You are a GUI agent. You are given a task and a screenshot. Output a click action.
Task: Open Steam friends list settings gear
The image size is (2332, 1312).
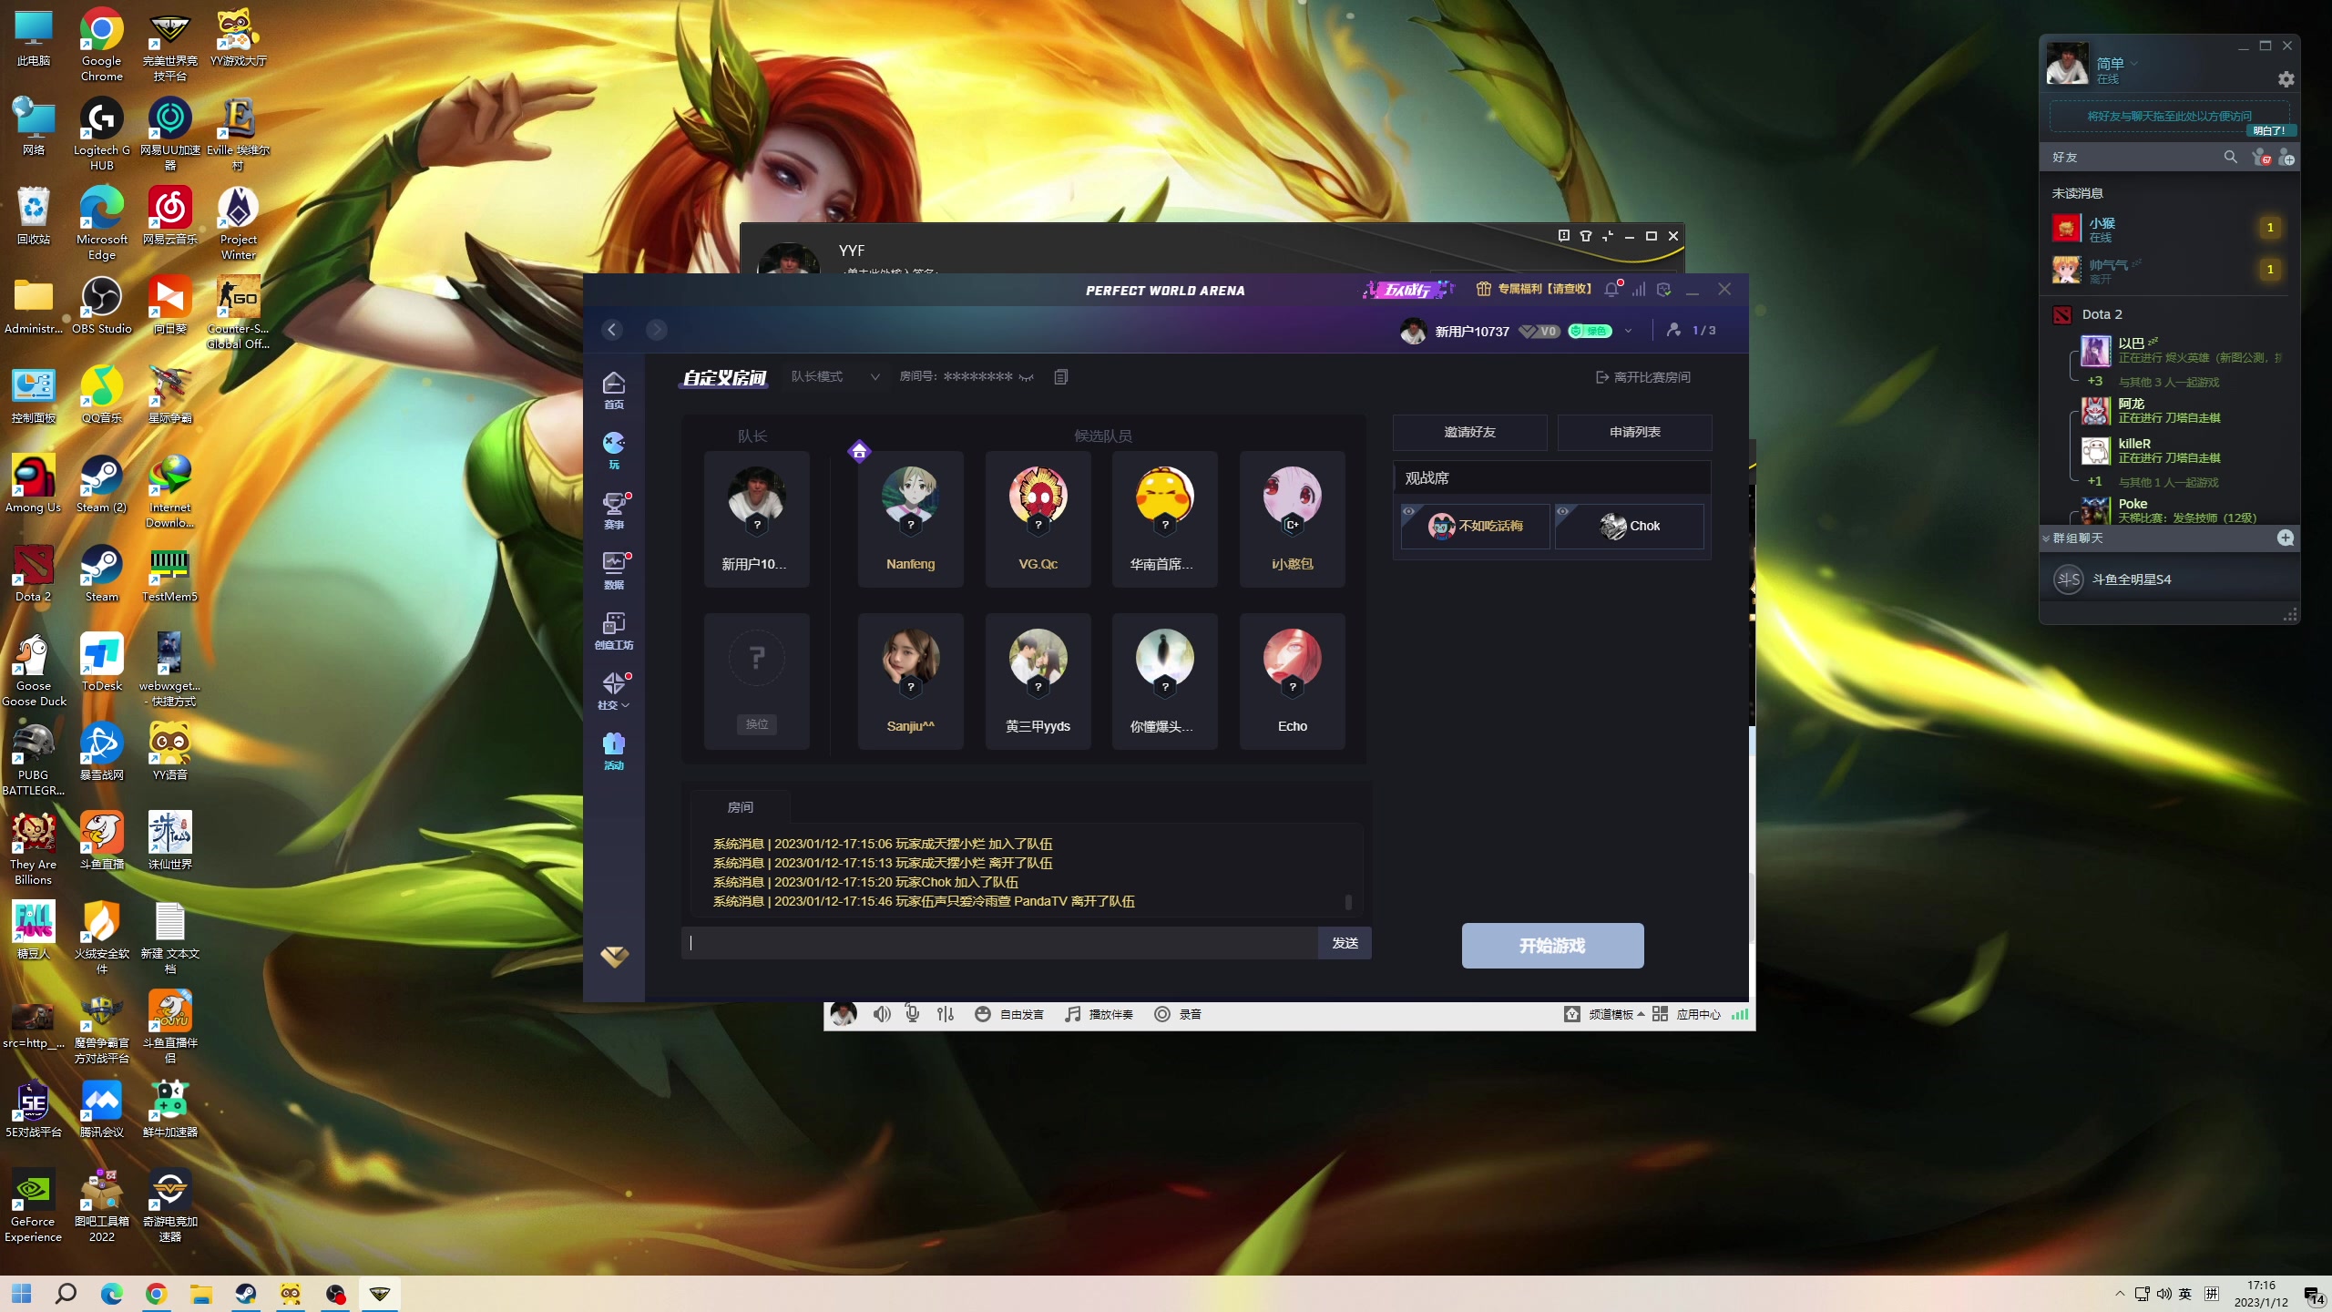coord(2286,79)
